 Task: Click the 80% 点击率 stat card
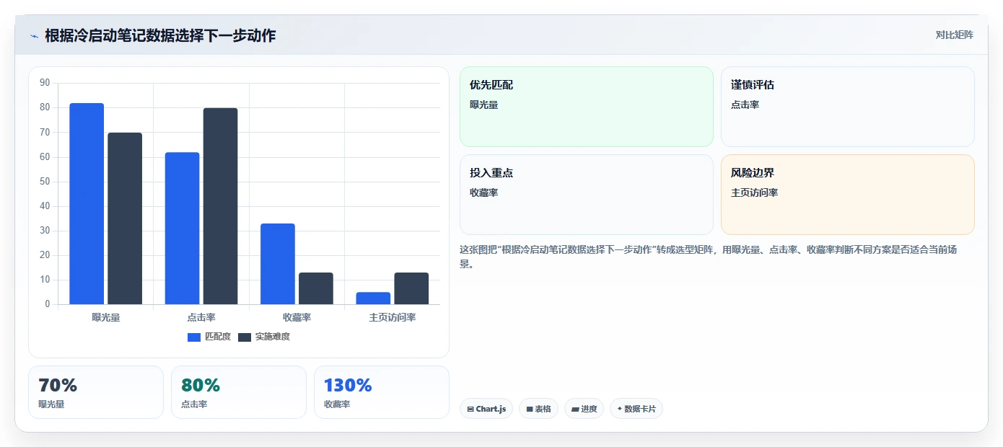239,392
